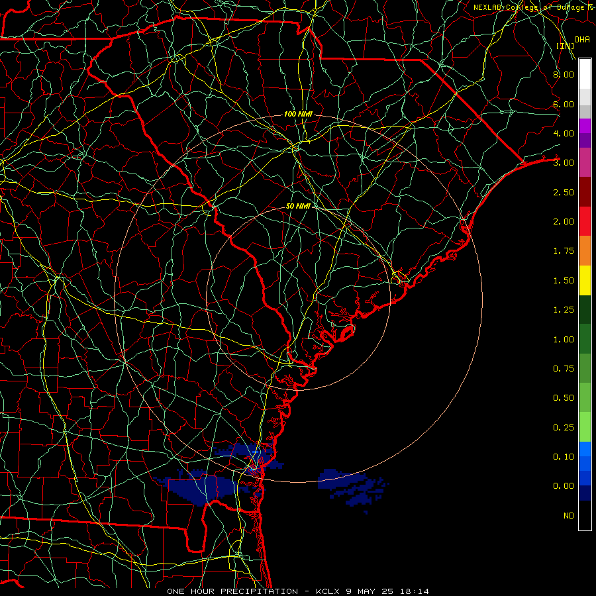The height and width of the screenshot is (596, 596).
Task: Click the '2.00' legend value
Action: coord(564,222)
